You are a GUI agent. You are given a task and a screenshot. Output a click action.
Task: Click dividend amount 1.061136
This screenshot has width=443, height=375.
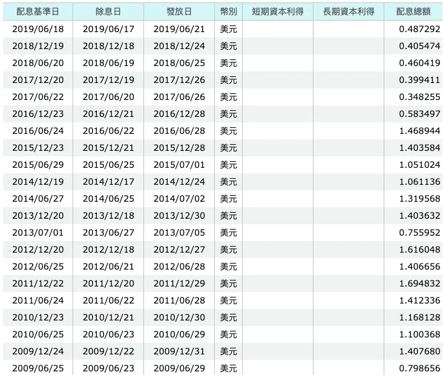419,182
